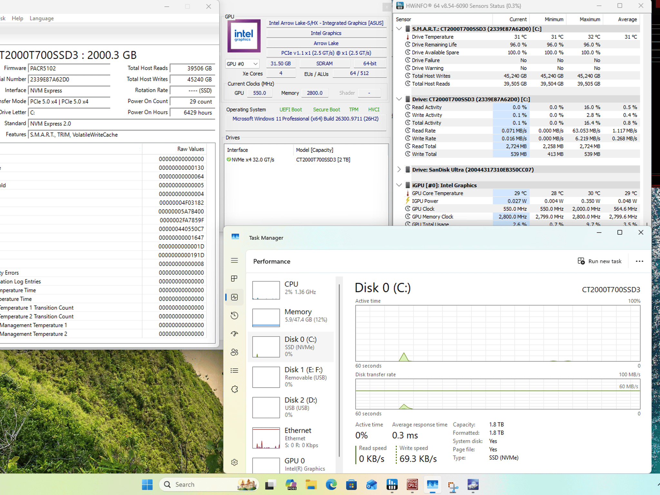Collapse the Drive: CT2000T700SSD3 sensor group
The height and width of the screenshot is (495, 660).
[x=399, y=99]
